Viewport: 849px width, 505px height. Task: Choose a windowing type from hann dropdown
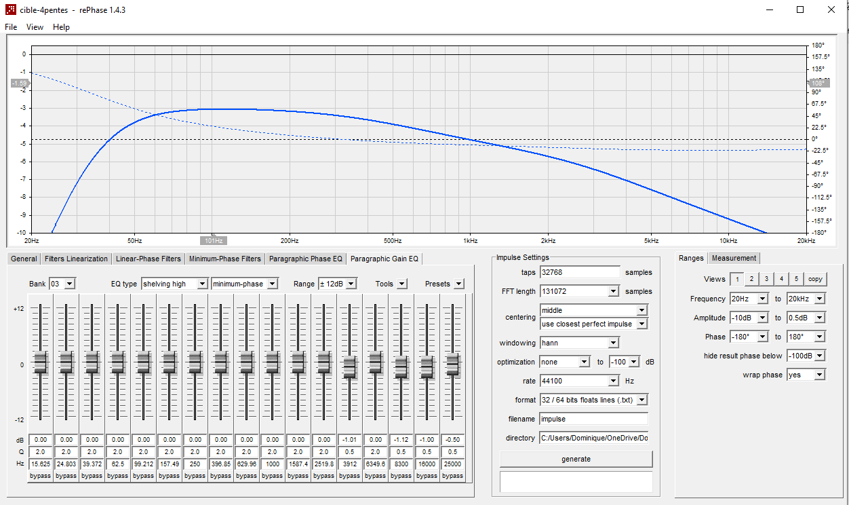[580, 343]
